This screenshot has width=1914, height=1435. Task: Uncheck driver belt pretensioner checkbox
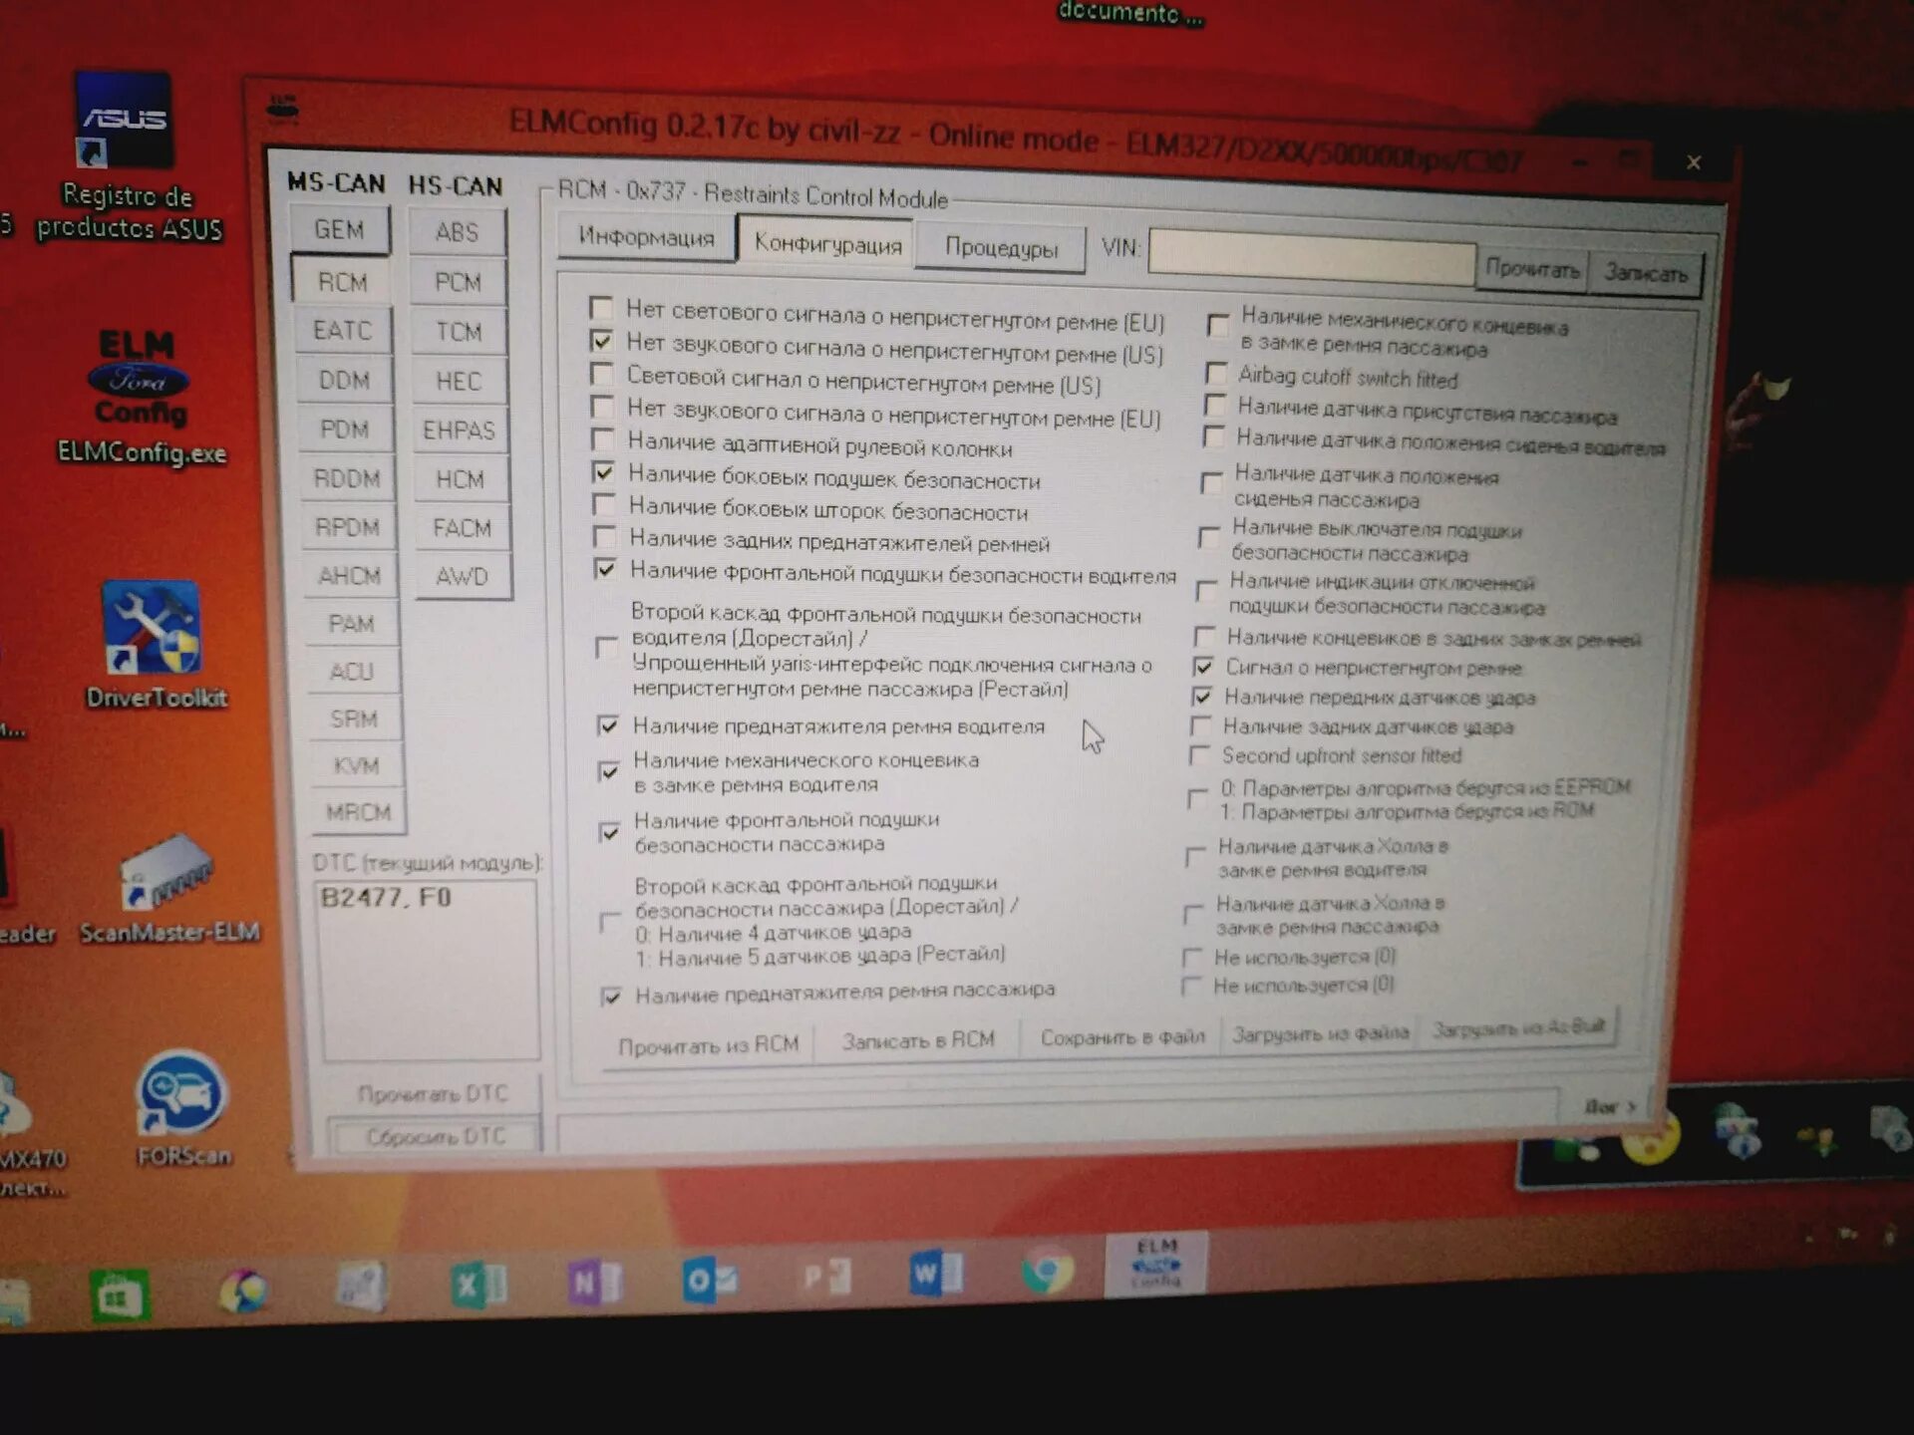coord(608,725)
